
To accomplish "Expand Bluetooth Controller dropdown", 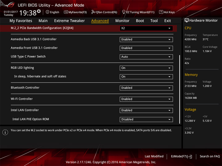I will point(146,88).
